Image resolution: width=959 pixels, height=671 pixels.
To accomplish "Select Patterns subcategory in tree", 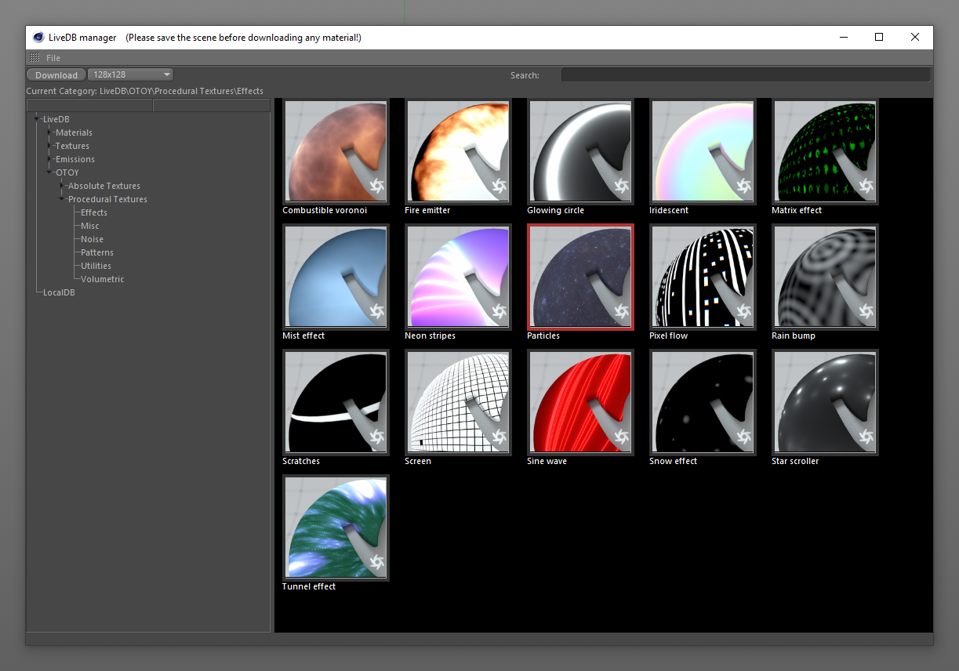I will 97,252.
